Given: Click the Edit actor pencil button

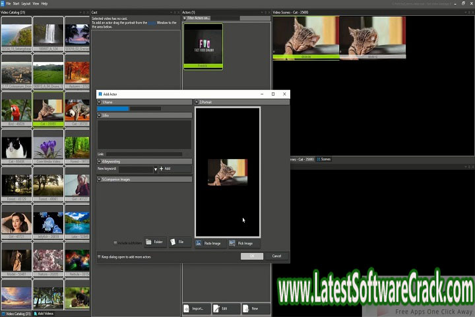Looking at the screenshot, I should click(x=224, y=308).
